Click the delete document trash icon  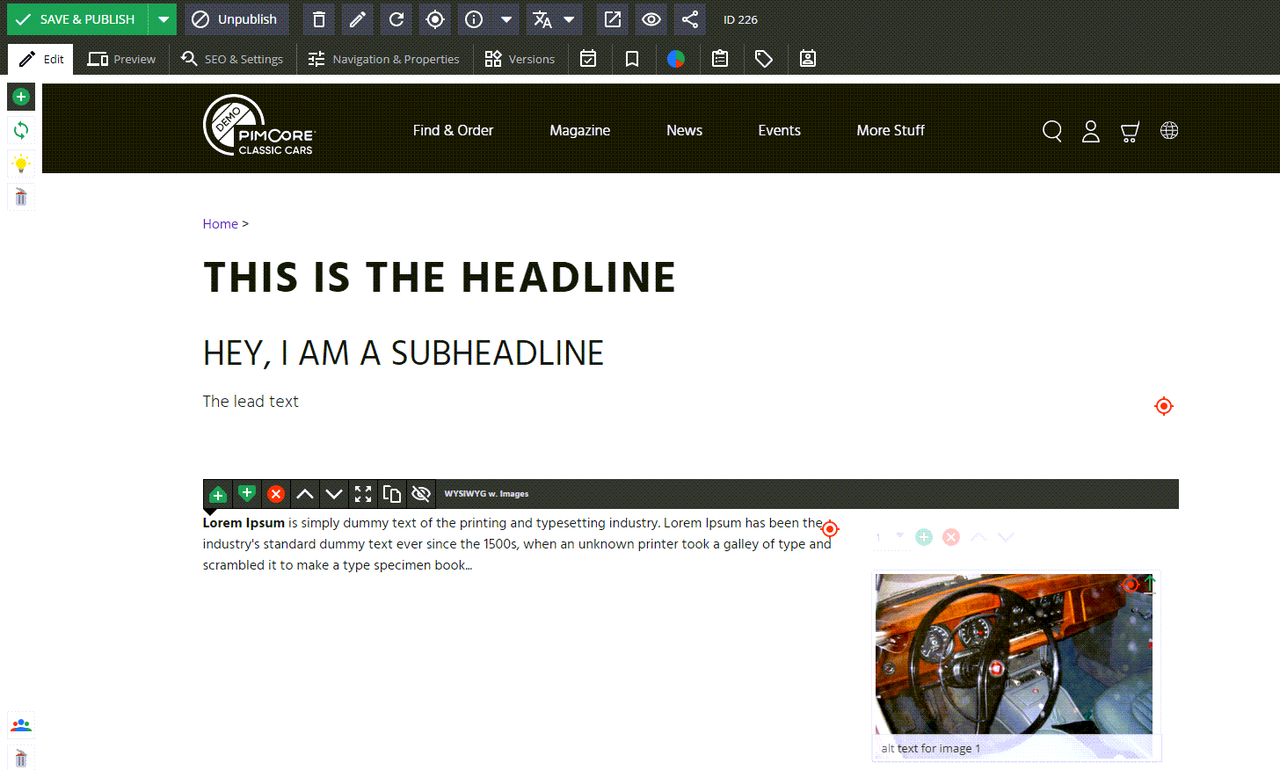319,19
